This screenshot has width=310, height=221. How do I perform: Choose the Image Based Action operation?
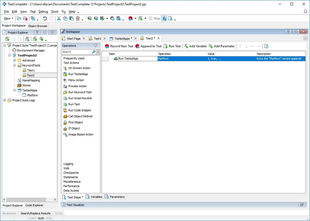tap(80, 134)
